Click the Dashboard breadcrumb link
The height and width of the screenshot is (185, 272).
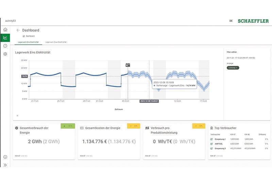(x=29, y=36)
